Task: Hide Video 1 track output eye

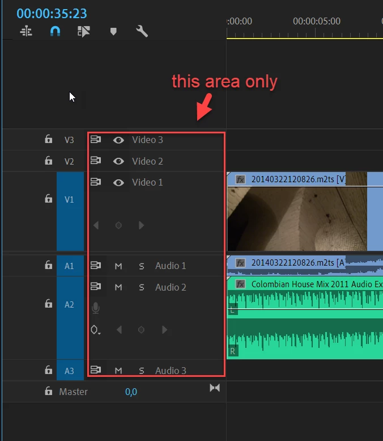Action: tap(118, 183)
